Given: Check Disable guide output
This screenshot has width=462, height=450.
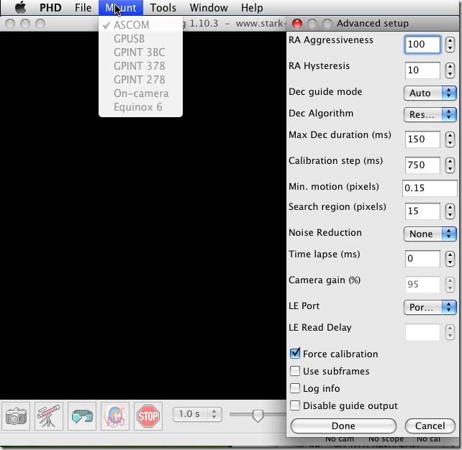Looking at the screenshot, I should (295, 405).
